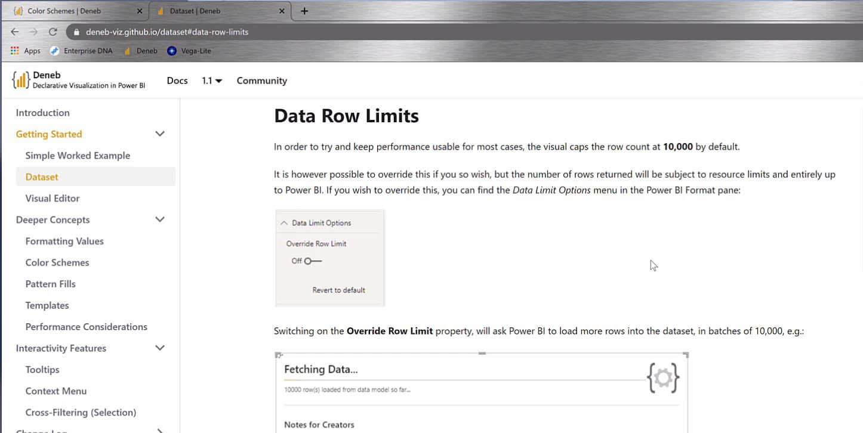Image resolution: width=863 pixels, height=433 pixels.
Task: Click the Deneb logo icon in header
Action: [x=21, y=80]
